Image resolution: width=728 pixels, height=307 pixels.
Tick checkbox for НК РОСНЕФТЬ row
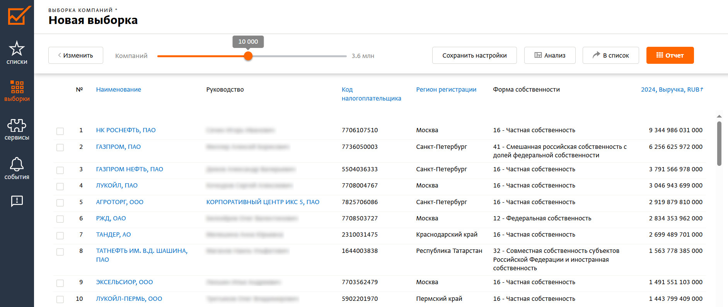[x=60, y=131]
